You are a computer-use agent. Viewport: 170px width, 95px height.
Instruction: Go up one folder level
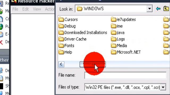pyautogui.click(x=166, y=9)
